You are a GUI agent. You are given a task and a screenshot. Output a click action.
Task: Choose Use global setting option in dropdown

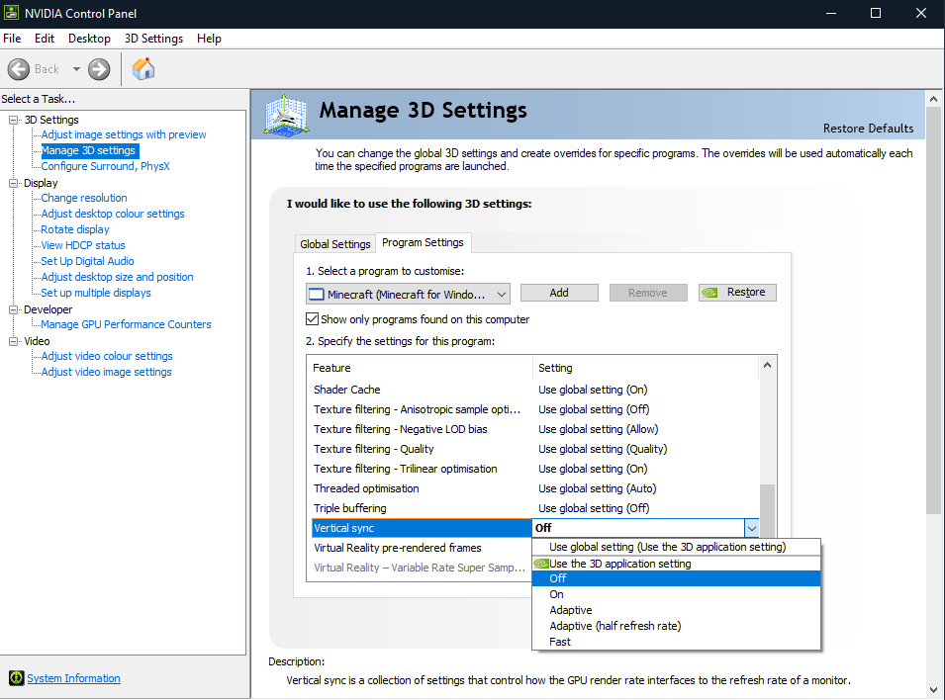[x=676, y=547]
